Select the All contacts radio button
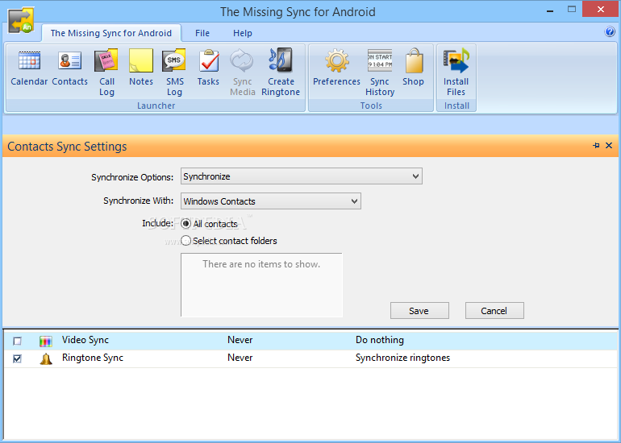This screenshot has width=621, height=443. [185, 224]
